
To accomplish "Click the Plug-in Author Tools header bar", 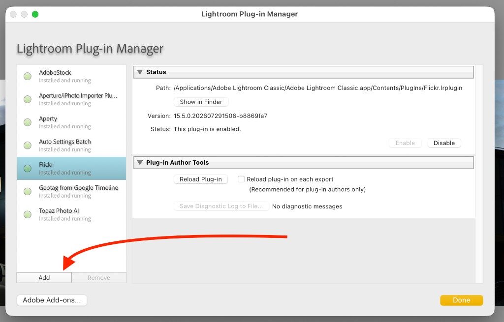I will coord(303,162).
